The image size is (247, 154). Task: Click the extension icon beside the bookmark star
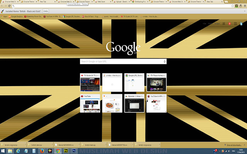coord(237,6)
